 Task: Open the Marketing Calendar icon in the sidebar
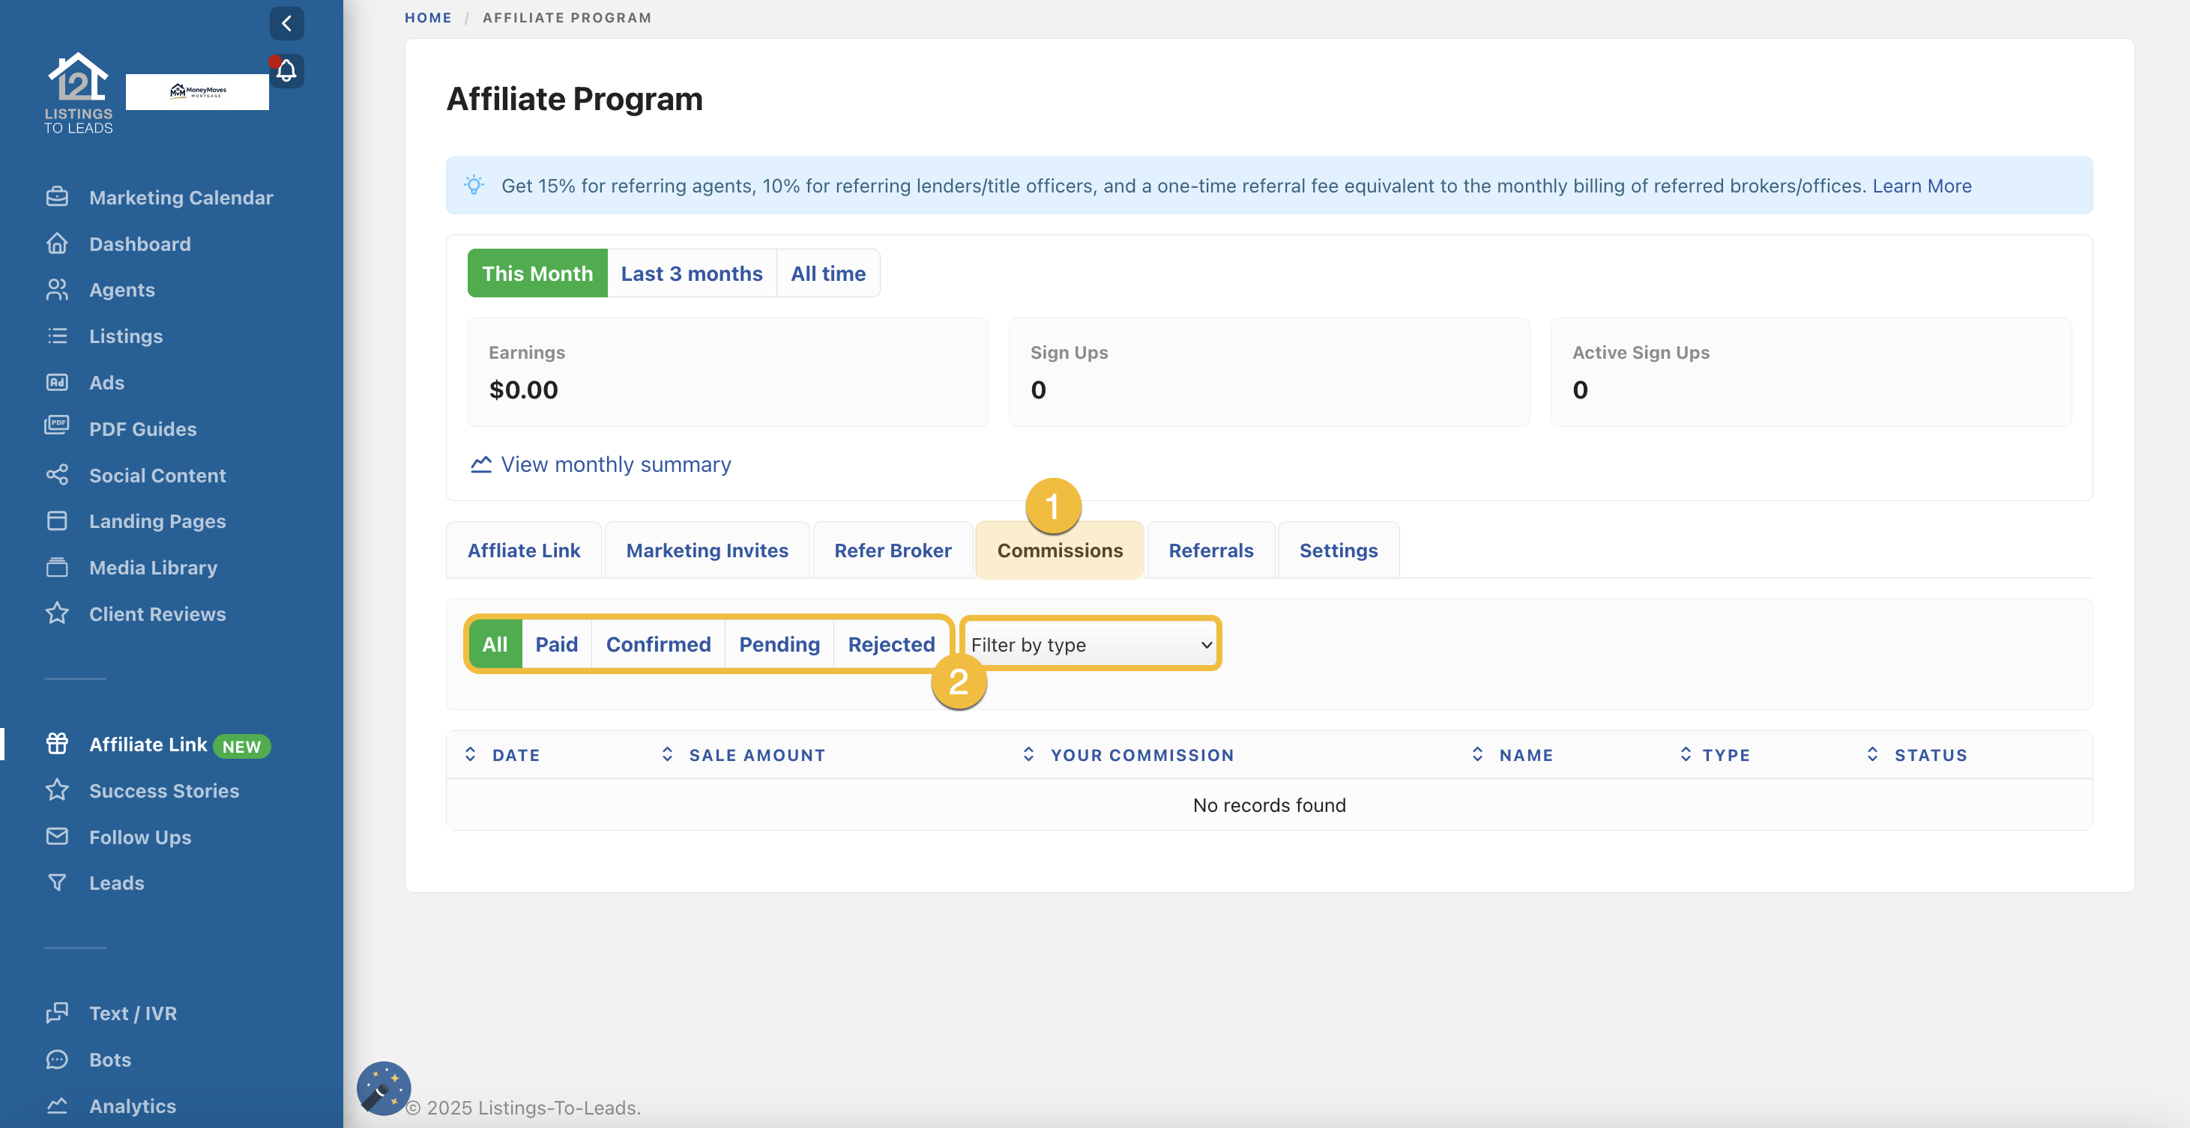tap(57, 197)
